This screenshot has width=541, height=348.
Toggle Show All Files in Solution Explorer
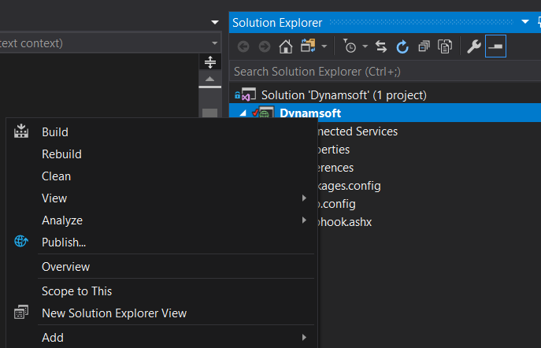(445, 47)
